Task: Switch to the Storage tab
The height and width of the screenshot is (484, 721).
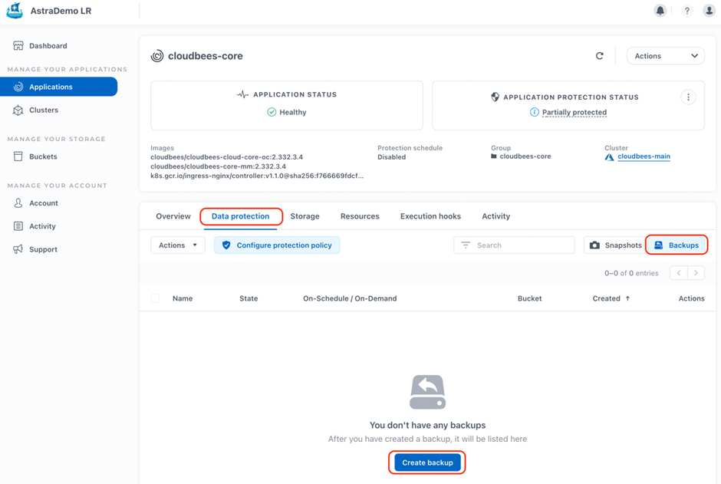Action: point(305,216)
